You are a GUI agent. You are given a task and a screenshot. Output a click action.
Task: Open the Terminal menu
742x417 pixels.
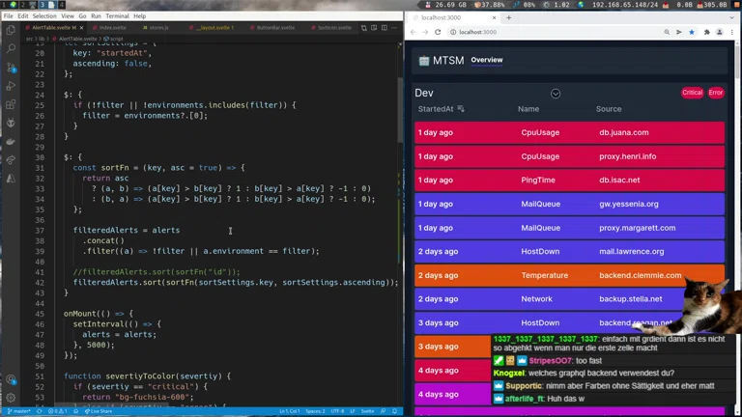pos(117,16)
